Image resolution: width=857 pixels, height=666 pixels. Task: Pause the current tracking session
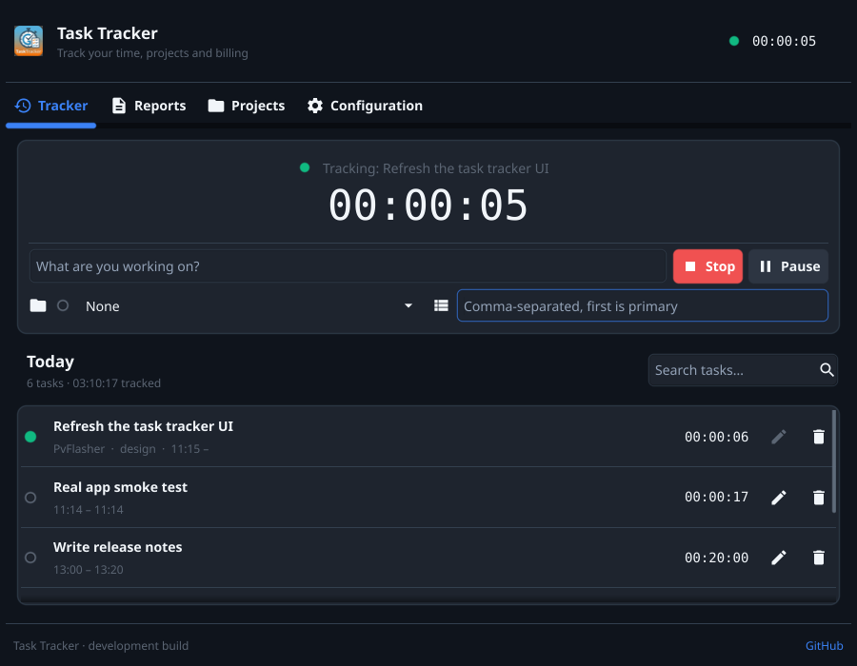[x=788, y=266]
